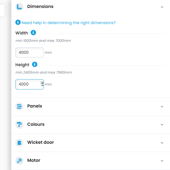Click the Panels section icon
This screenshot has height=170, width=170.
[x=19, y=106]
